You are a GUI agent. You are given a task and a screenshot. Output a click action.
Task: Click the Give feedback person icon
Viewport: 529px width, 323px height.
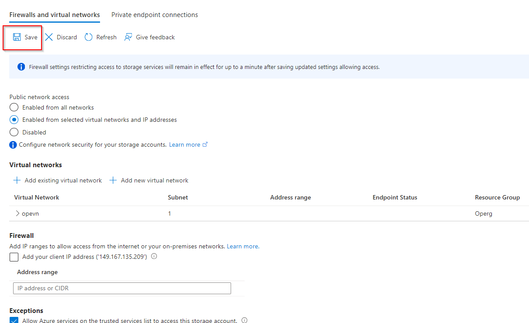[x=128, y=37]
